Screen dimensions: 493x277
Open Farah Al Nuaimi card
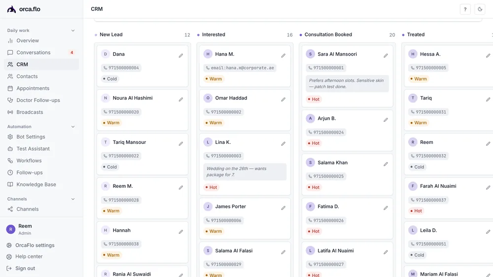[448, 198]
